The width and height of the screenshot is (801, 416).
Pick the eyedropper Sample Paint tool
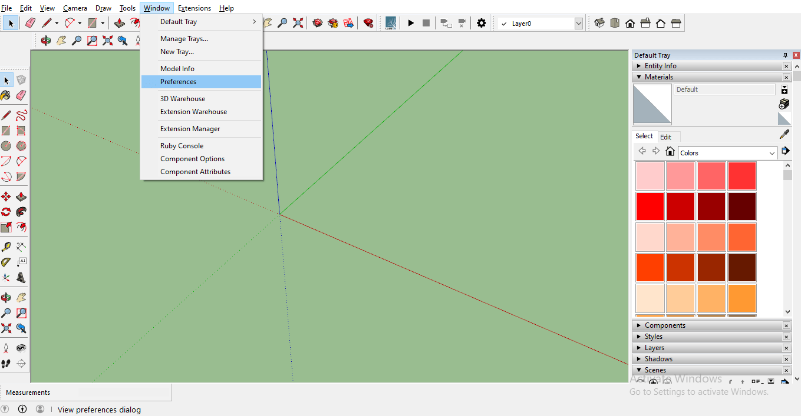(784, 135)
